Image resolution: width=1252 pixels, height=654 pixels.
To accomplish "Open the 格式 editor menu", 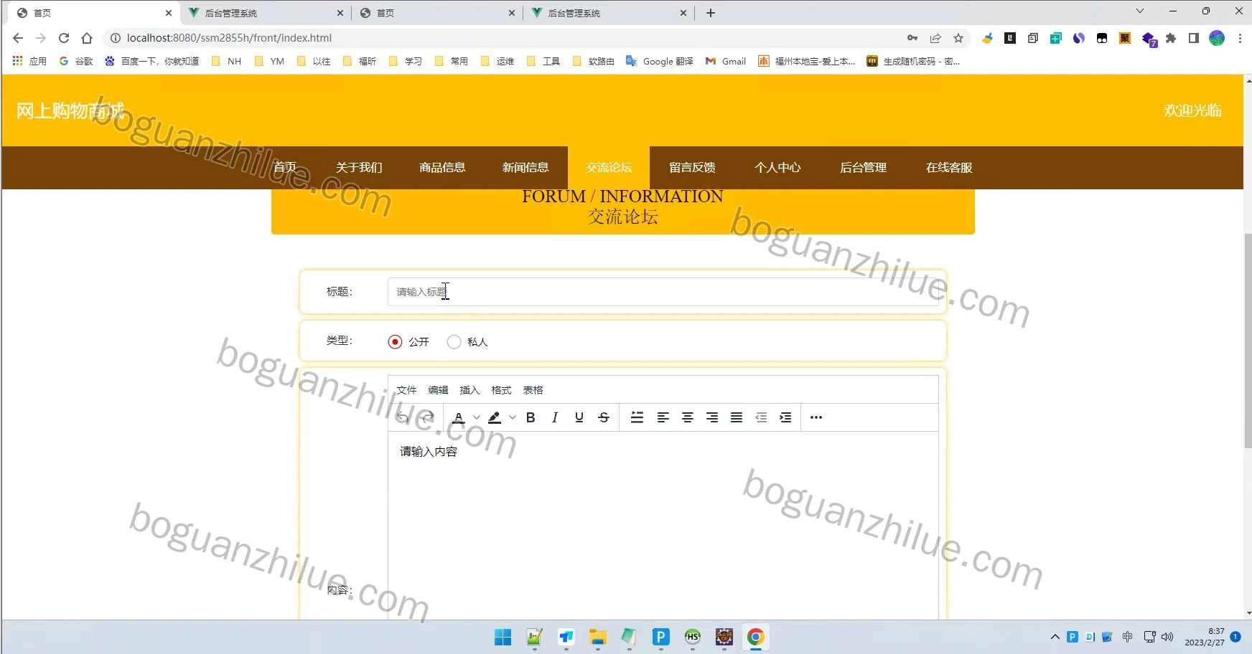I will point(502,390).
